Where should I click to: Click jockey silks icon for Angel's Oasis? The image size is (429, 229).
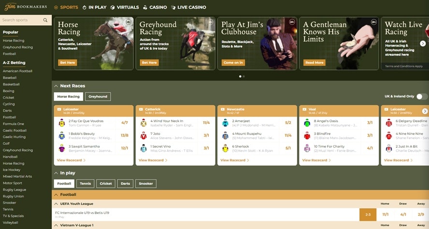pyautogui.click(x=307, y=123)
